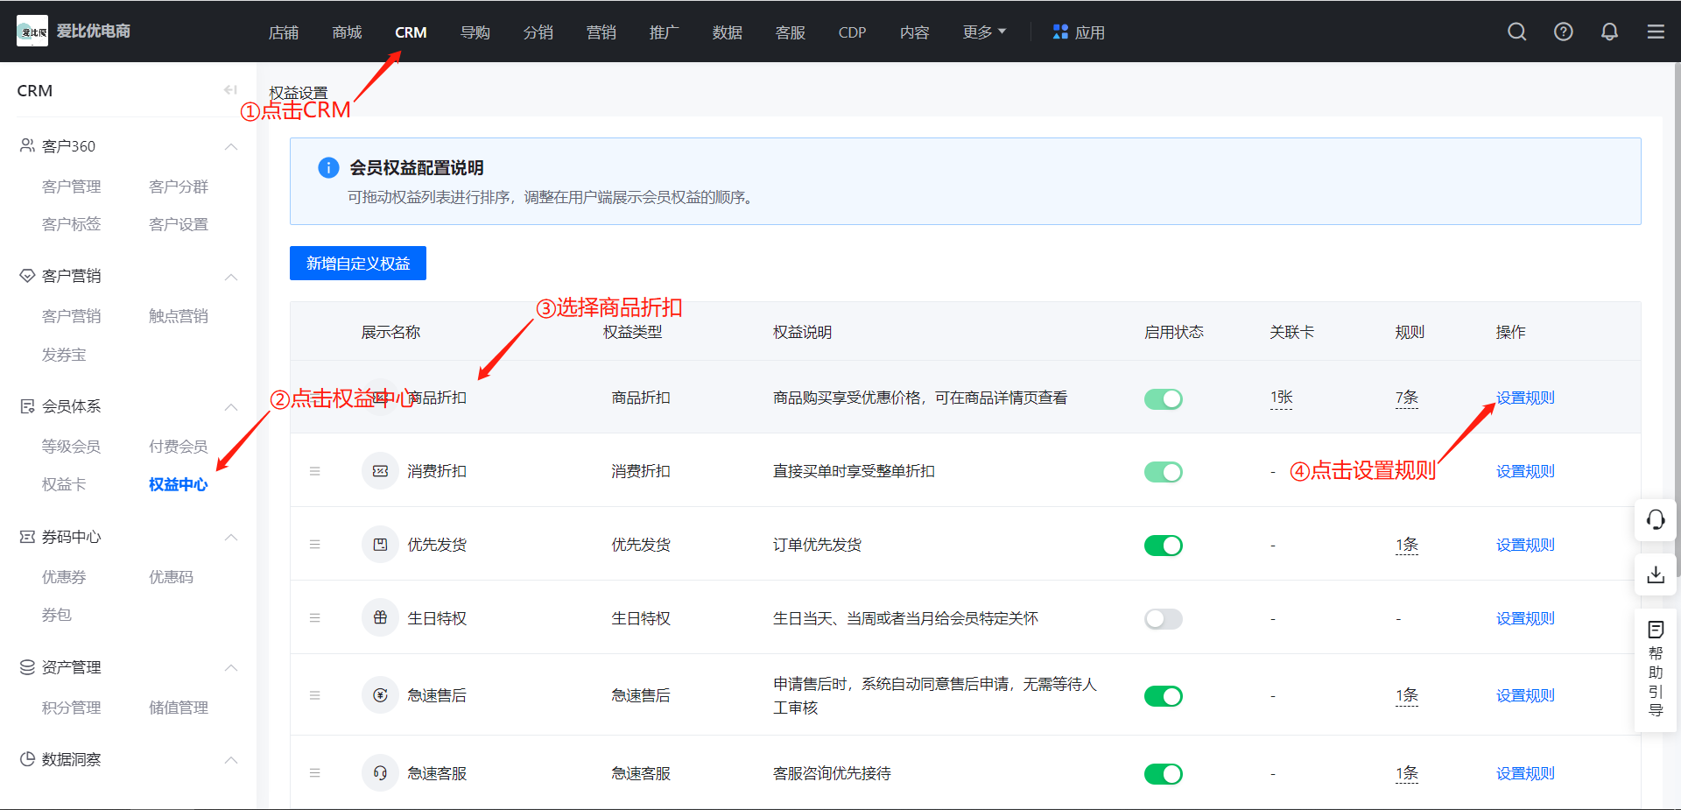Click 设置规则 for 急速客服
This screenshot has width=1681, height=810.
pos(1525,773)
